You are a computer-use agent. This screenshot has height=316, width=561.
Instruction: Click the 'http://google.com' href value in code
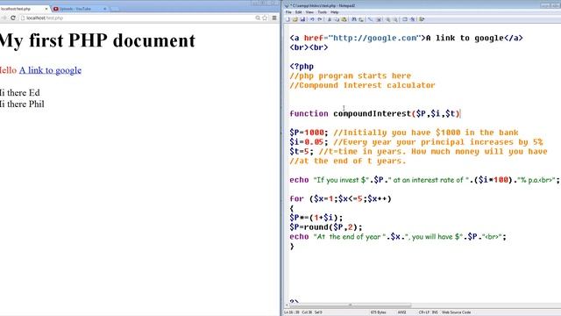(375, 38)
